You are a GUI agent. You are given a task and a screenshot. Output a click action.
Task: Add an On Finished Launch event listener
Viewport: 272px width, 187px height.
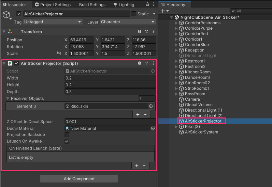[x=137, y=166]
